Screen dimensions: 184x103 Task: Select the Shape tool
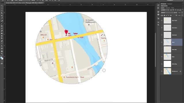coord(2,49)
